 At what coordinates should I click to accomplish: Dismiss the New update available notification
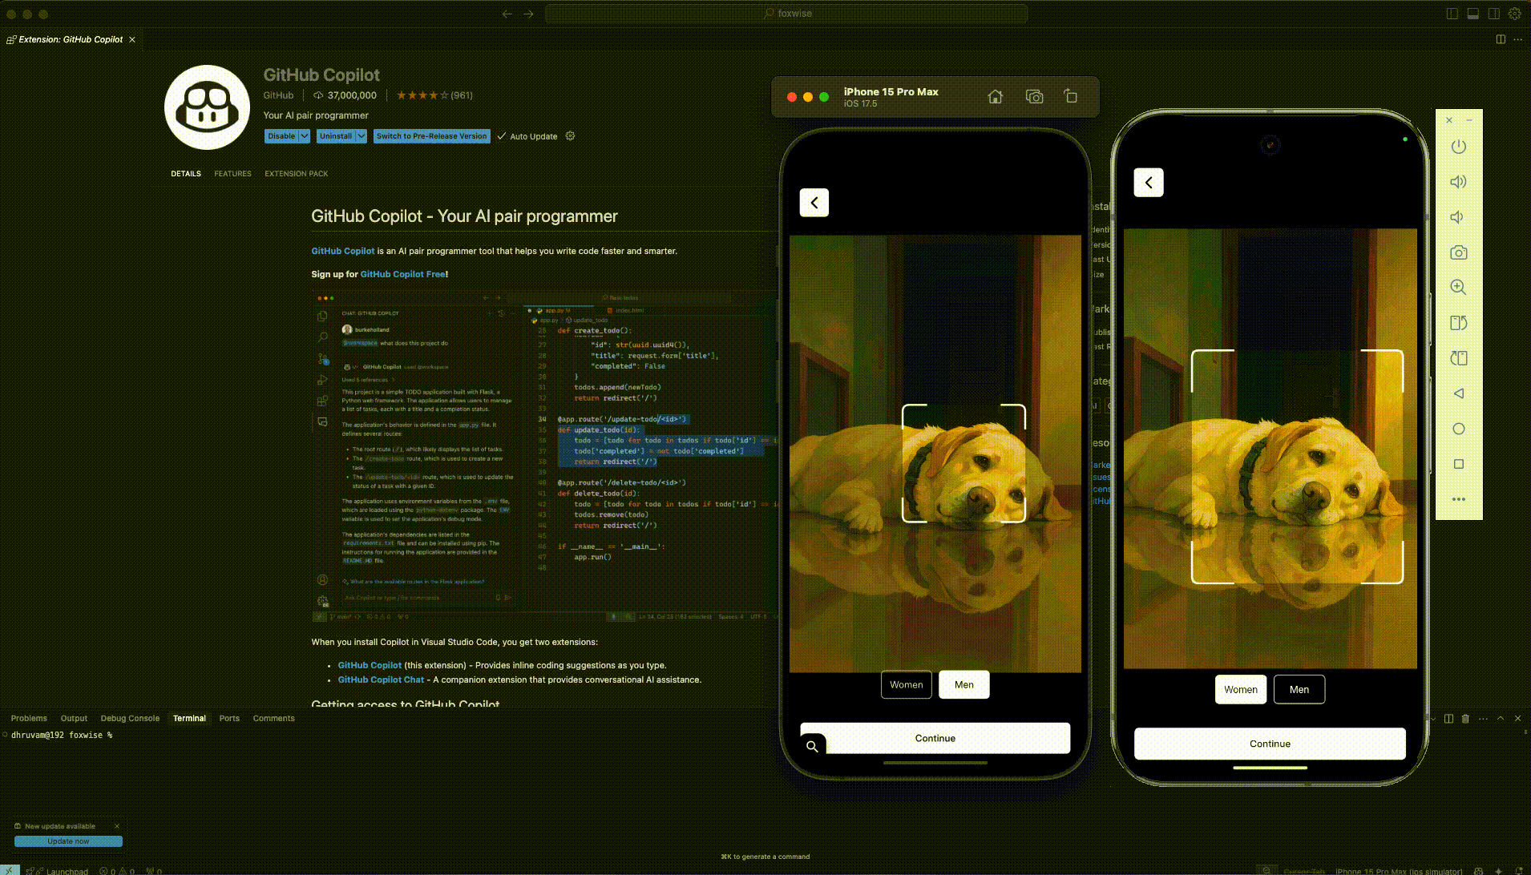[117, 826]
